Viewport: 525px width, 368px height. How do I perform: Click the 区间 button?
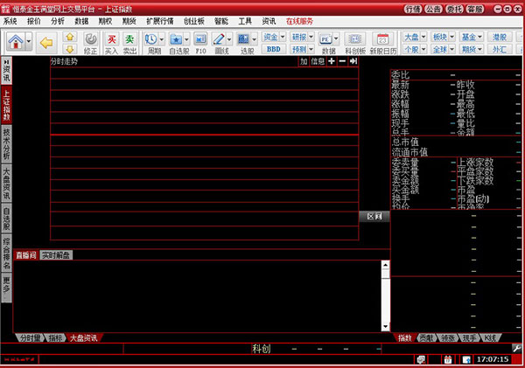point(374,216)
